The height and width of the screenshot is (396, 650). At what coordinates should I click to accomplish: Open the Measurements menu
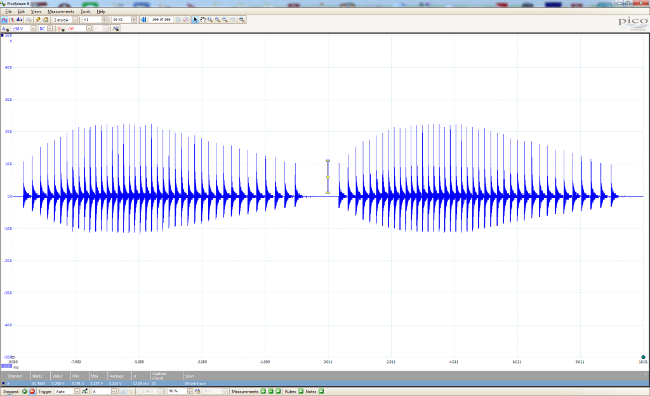61,11
